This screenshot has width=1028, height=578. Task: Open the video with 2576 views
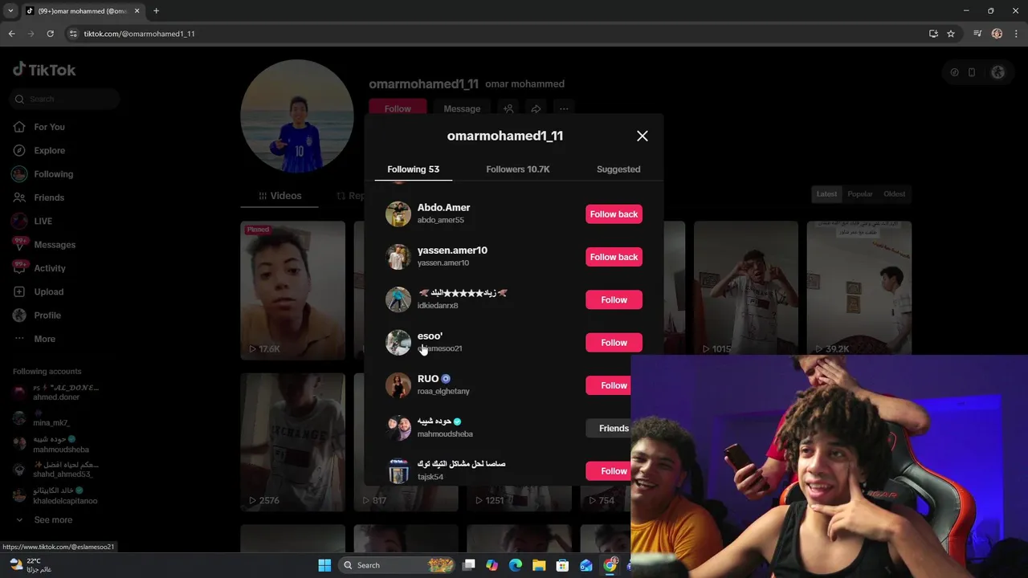(x=292, y=442)
